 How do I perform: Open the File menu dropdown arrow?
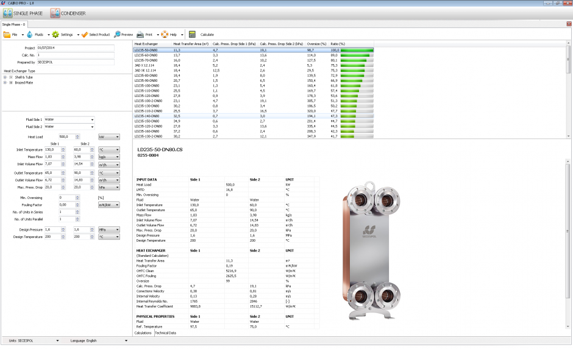tap(23, 35)
